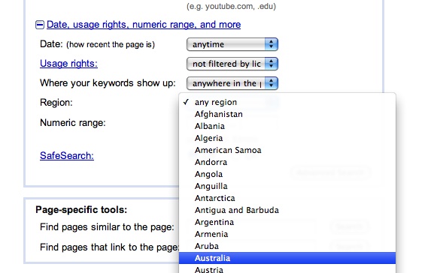Choose Angola from the region list
Viewport: 431px width, 273px height.
(287, 174)
